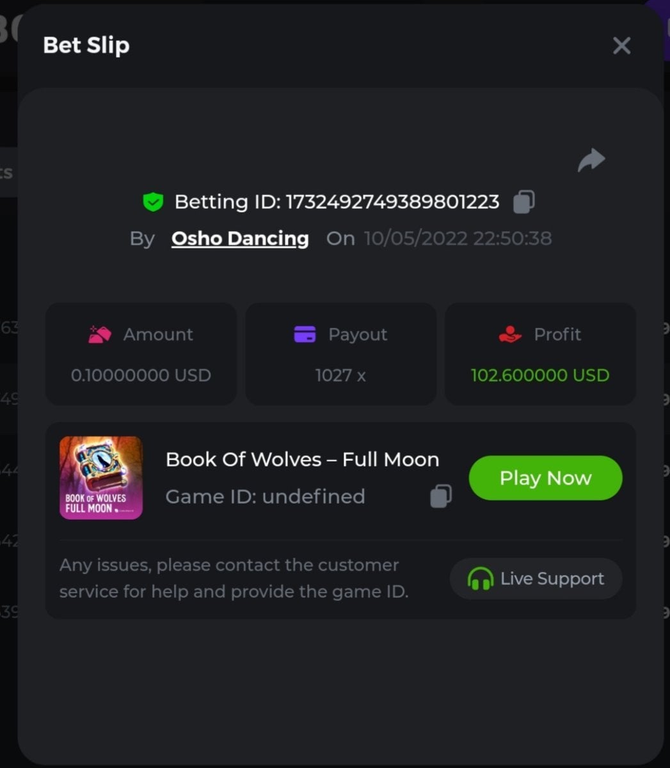Click the red Profit hand icon
670x768 pixels.
(510, 334)
